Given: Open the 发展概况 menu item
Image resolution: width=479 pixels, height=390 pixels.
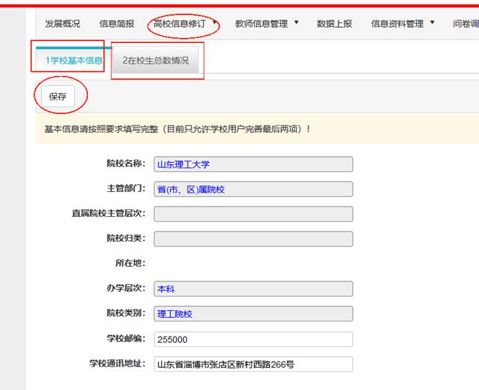Looking at the screenshot, I should pyautogui.click(x=62, y=24).
